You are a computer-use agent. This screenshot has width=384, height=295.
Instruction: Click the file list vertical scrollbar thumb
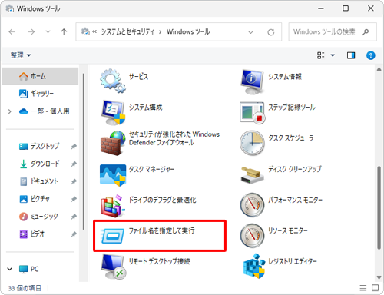(x=379, y=208)
